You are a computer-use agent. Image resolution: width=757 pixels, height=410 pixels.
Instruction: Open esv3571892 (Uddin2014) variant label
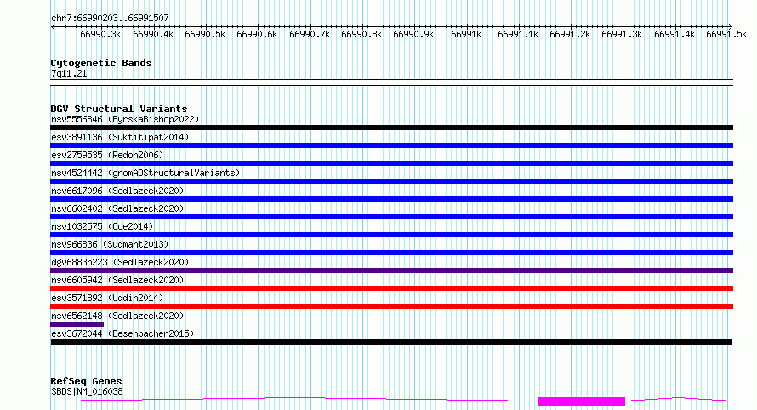click(107, 298)
